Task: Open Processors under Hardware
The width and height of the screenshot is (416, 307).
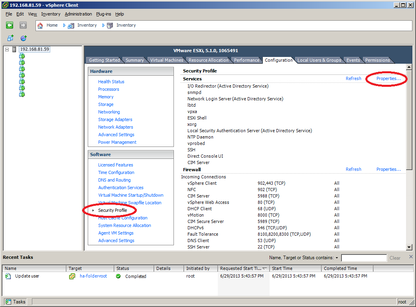Action: 108,89
